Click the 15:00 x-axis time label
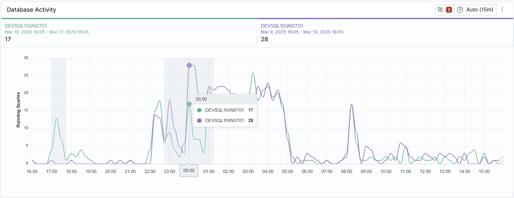 484,171
